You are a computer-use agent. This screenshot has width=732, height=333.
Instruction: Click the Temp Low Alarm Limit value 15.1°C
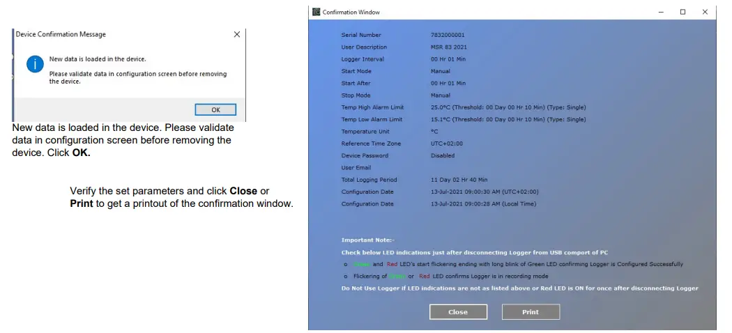(508, 119)
